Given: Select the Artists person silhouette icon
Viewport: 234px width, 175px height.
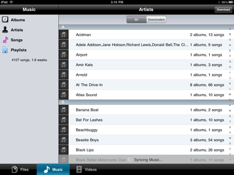Looking at the screenshot, I should (x=5, y=30).
